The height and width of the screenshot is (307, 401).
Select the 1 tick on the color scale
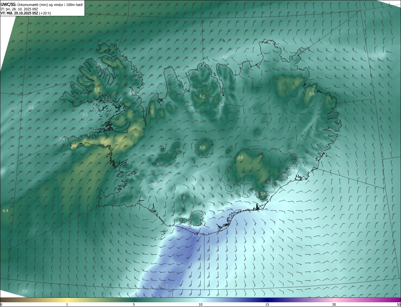(67, 305)
